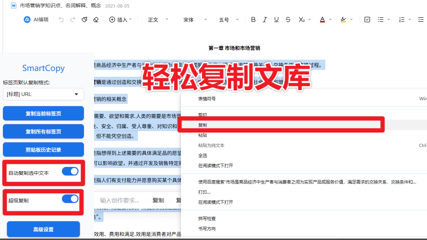Viewport: 427px width, 240px height.
Task: Toggle strikethrough text formatting
Action: click(x=288, y=20)
